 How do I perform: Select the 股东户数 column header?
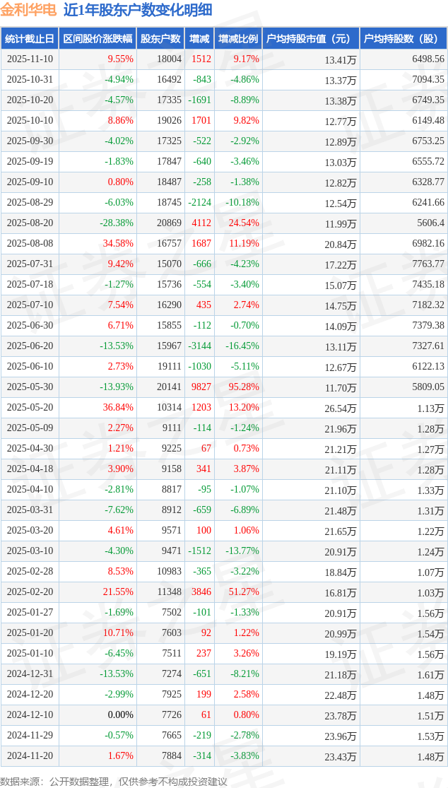pyautogui.click(x=160, y=39)
